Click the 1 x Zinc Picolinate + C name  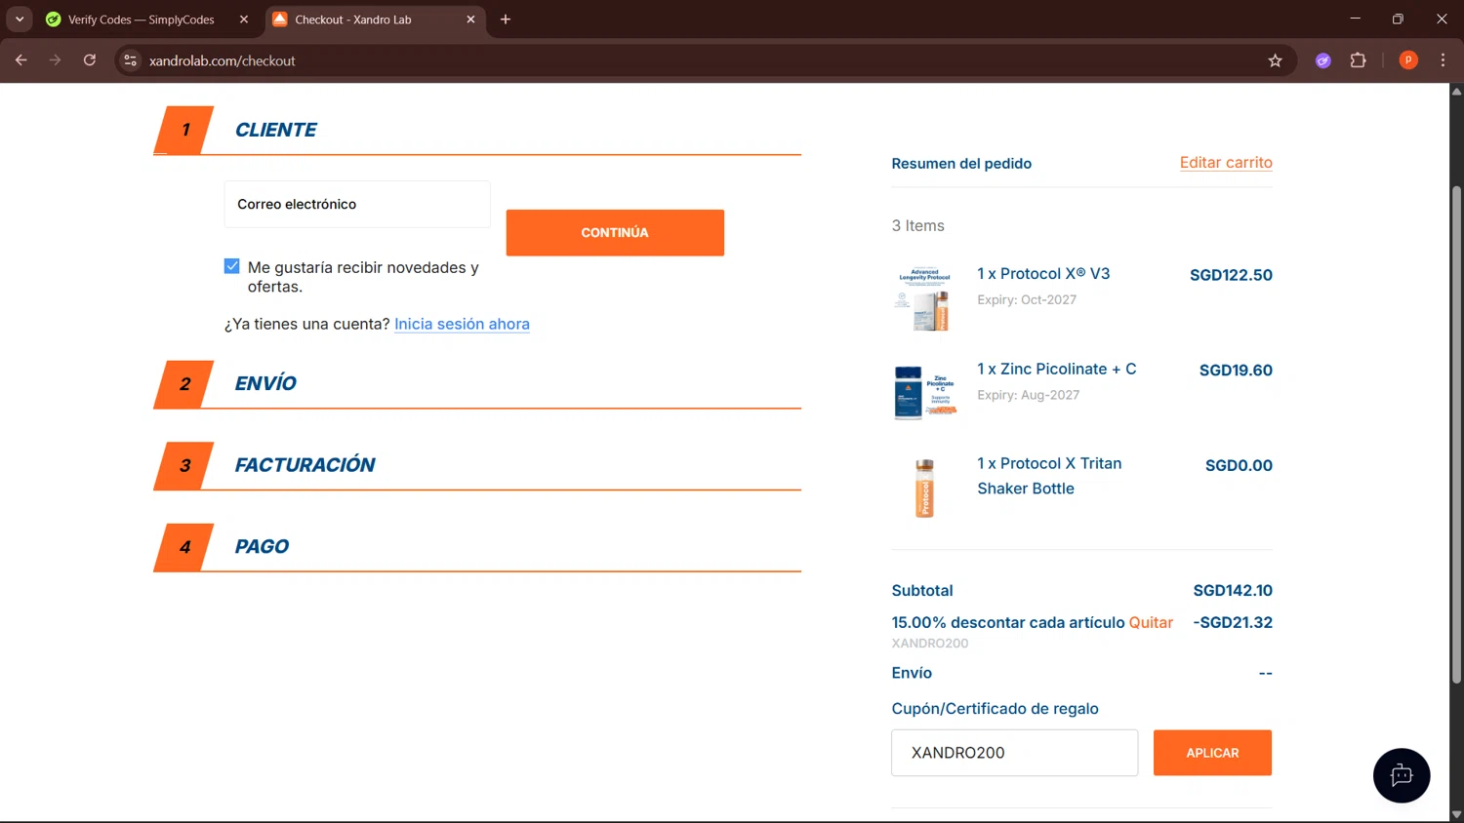click(1057, 369)
